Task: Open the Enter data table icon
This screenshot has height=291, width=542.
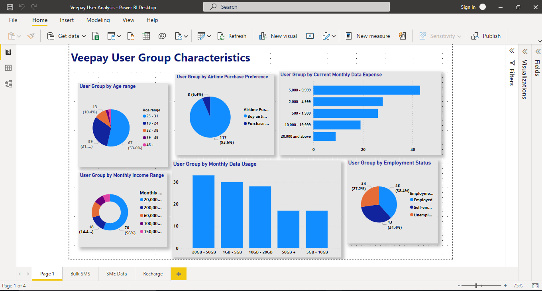Action: coord(146,36)
